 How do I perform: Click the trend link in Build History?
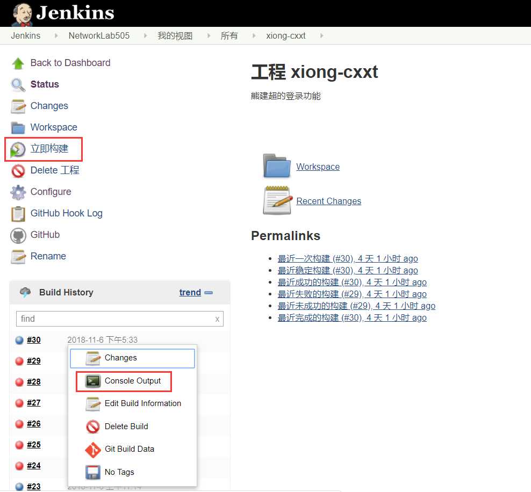point(190,292)
